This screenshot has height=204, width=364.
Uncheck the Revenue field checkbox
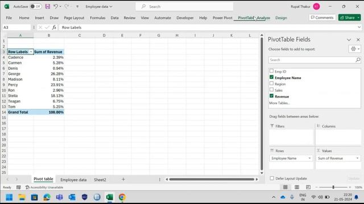point(271,96)
